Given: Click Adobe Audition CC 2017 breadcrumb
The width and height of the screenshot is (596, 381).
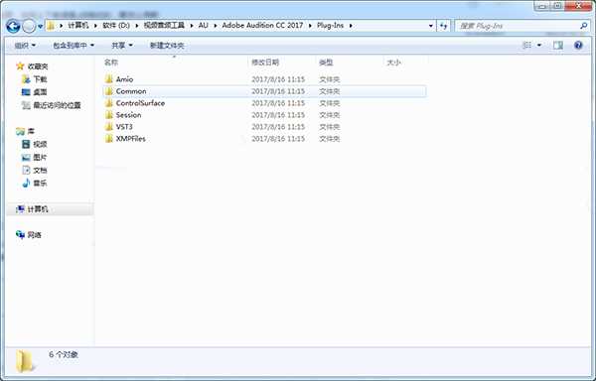Looking at the screenshot, I should [262, 26].
